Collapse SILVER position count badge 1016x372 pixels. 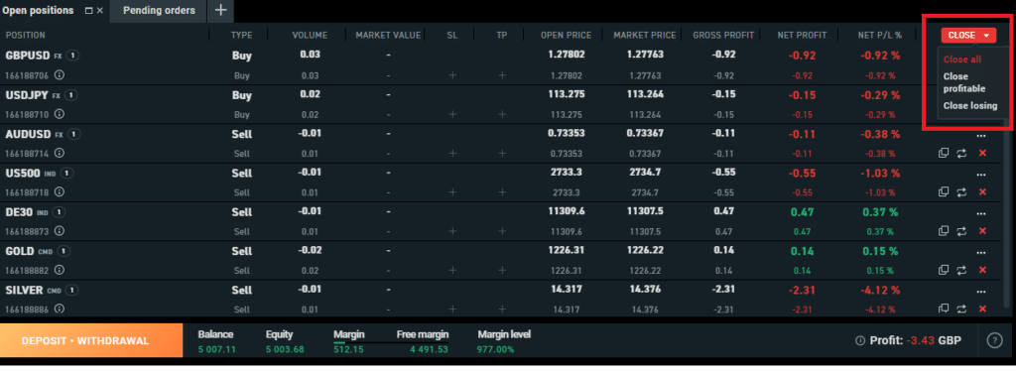point(73,290)
